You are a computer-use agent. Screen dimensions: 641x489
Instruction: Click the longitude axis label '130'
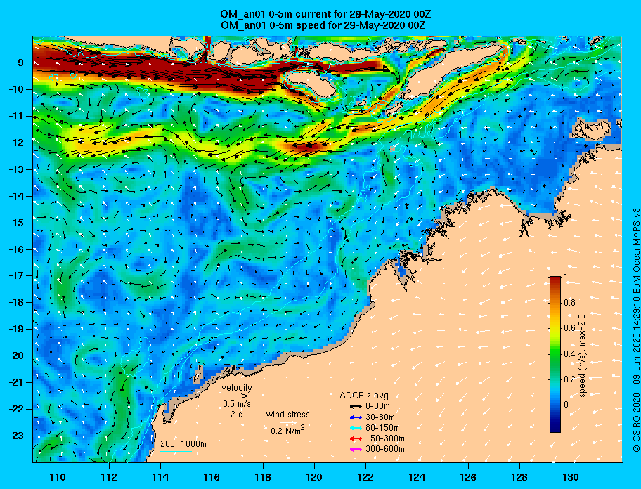(571, 477)
